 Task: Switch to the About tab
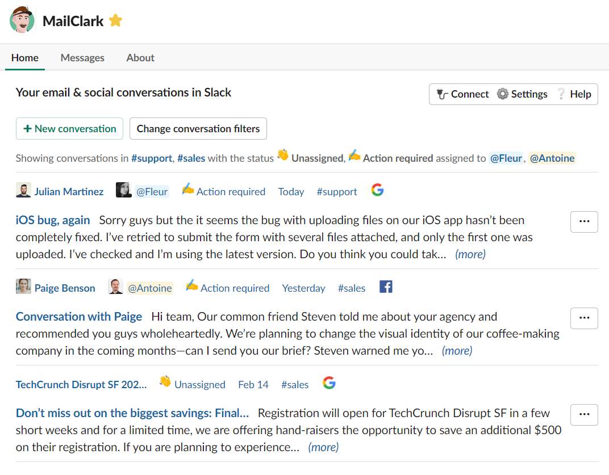click(140, 58)
